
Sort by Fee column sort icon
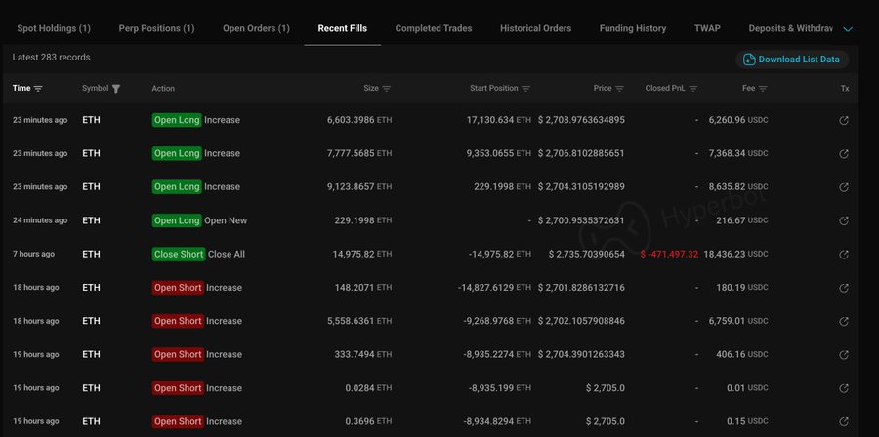[x=763, y=89]
